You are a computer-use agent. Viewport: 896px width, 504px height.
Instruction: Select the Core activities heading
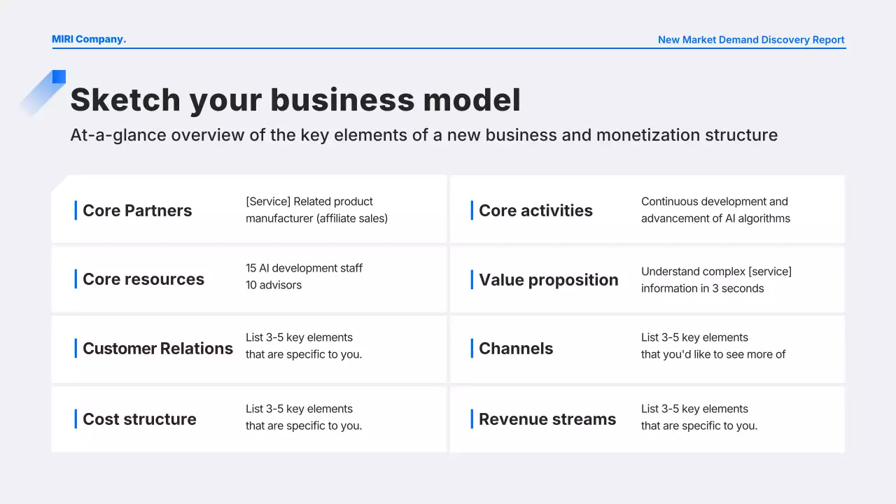pos(535,211)
